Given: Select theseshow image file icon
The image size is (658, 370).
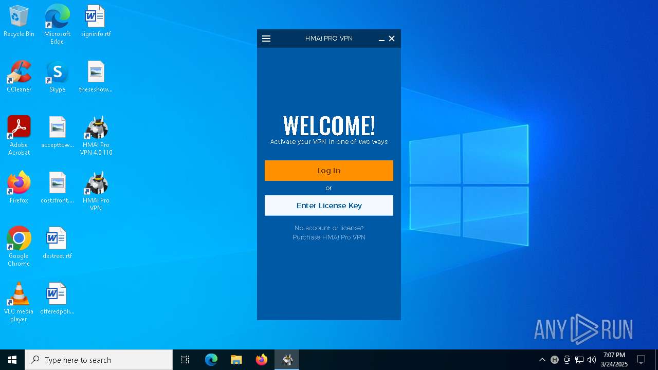Looking at the screenshot, I should (x=96, y=77).
